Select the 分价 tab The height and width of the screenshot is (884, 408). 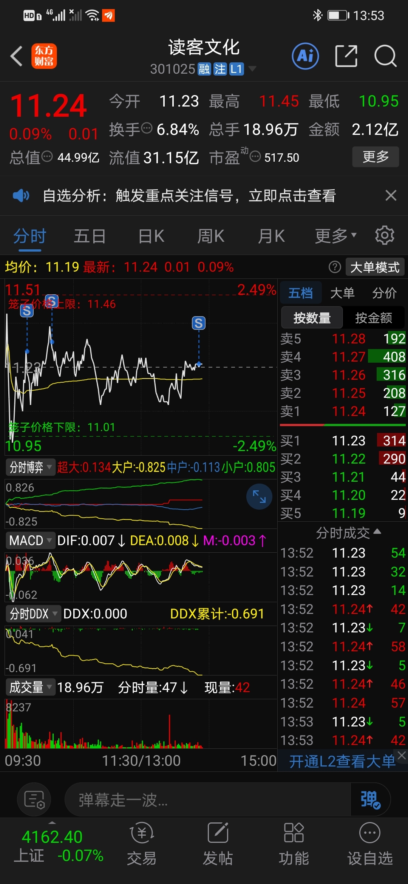[384, 293]
